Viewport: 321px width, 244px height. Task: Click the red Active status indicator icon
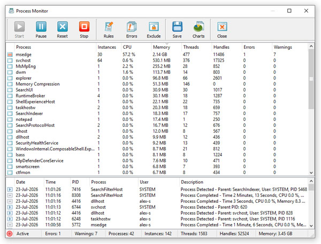[x=10, y=234]
